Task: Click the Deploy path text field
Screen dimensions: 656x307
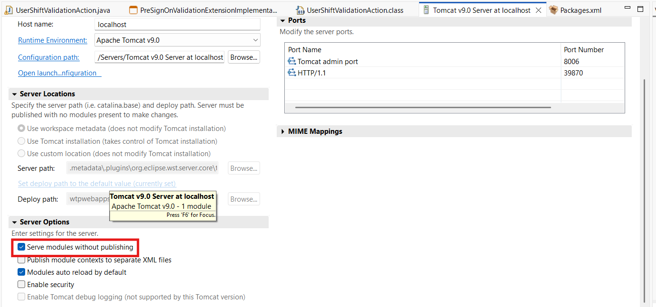Action: click(x=89, y=199)
